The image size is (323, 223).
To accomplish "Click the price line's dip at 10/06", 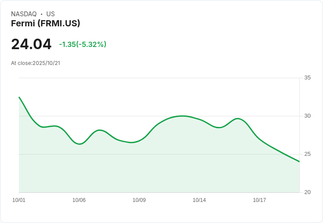I will (x=79, y=144).
